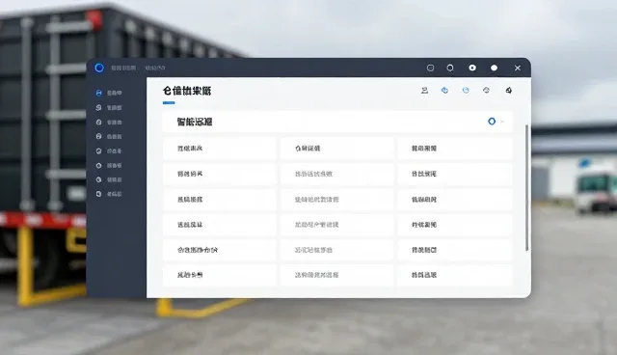Click the icon of the sixth sidebar item
This screenshot has height=355, width=617.
click(x=98, y=166)
